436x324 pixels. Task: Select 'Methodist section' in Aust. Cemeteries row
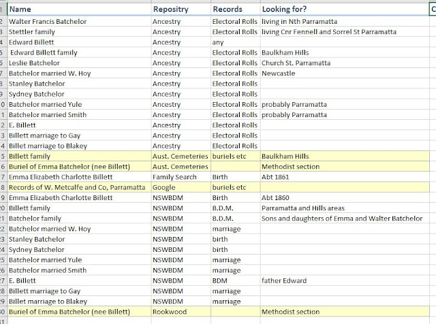[x=345, y=167]
